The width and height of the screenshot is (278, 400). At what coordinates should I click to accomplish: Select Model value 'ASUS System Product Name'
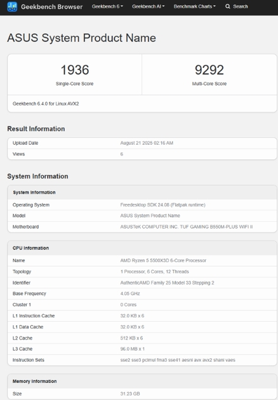coord(150,216)
